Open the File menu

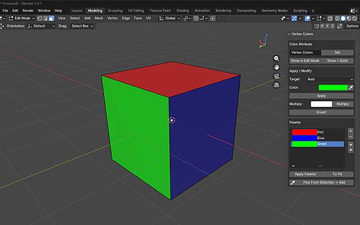(x=5, y=11)
